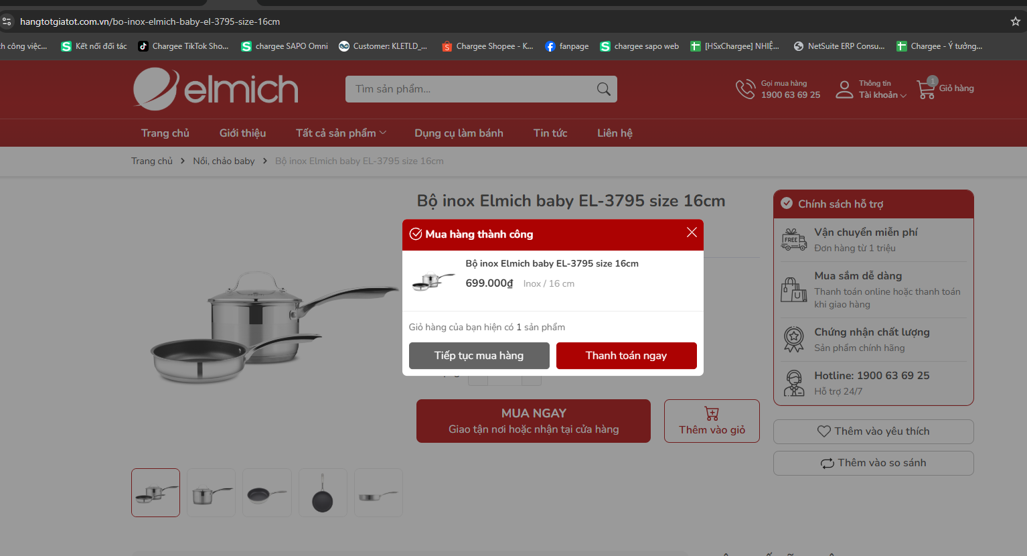Go to Tin tức menu item

[x=550, y=133]
